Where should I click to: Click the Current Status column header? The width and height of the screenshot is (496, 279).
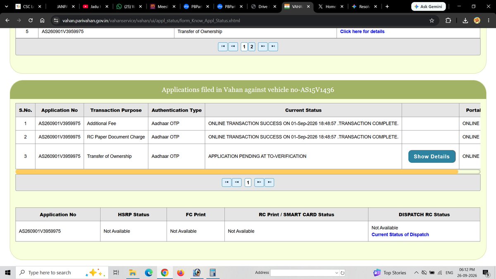[303, 110]
